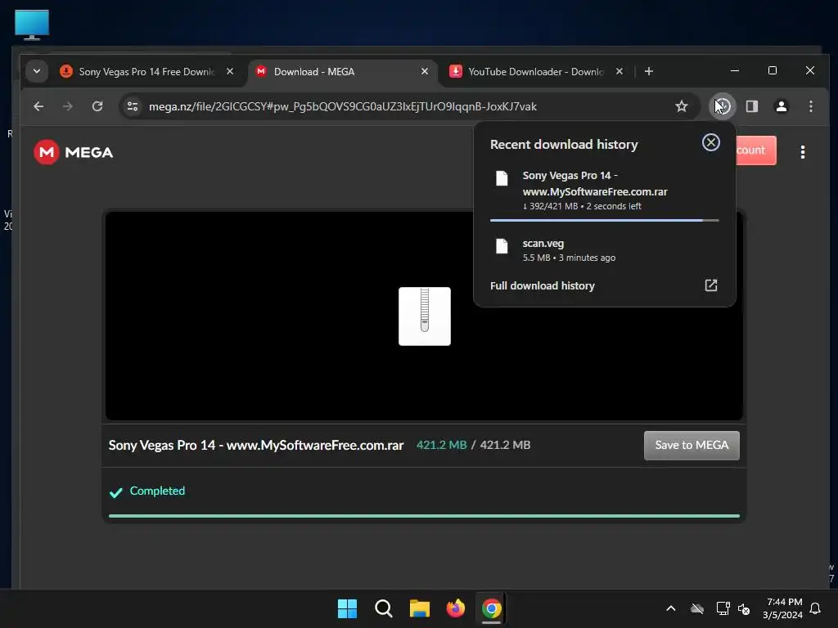Click 392/421 MB seconds left status text

[582, 206]
